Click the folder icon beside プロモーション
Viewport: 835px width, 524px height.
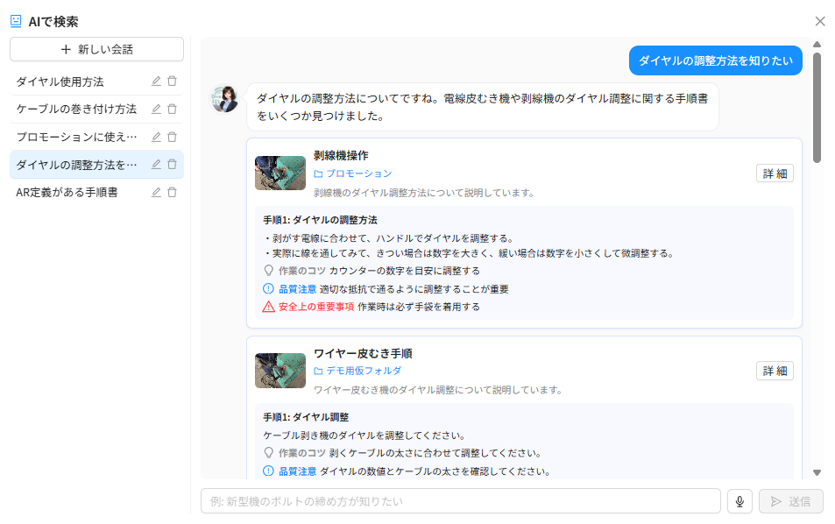click(x=318, y=173)
